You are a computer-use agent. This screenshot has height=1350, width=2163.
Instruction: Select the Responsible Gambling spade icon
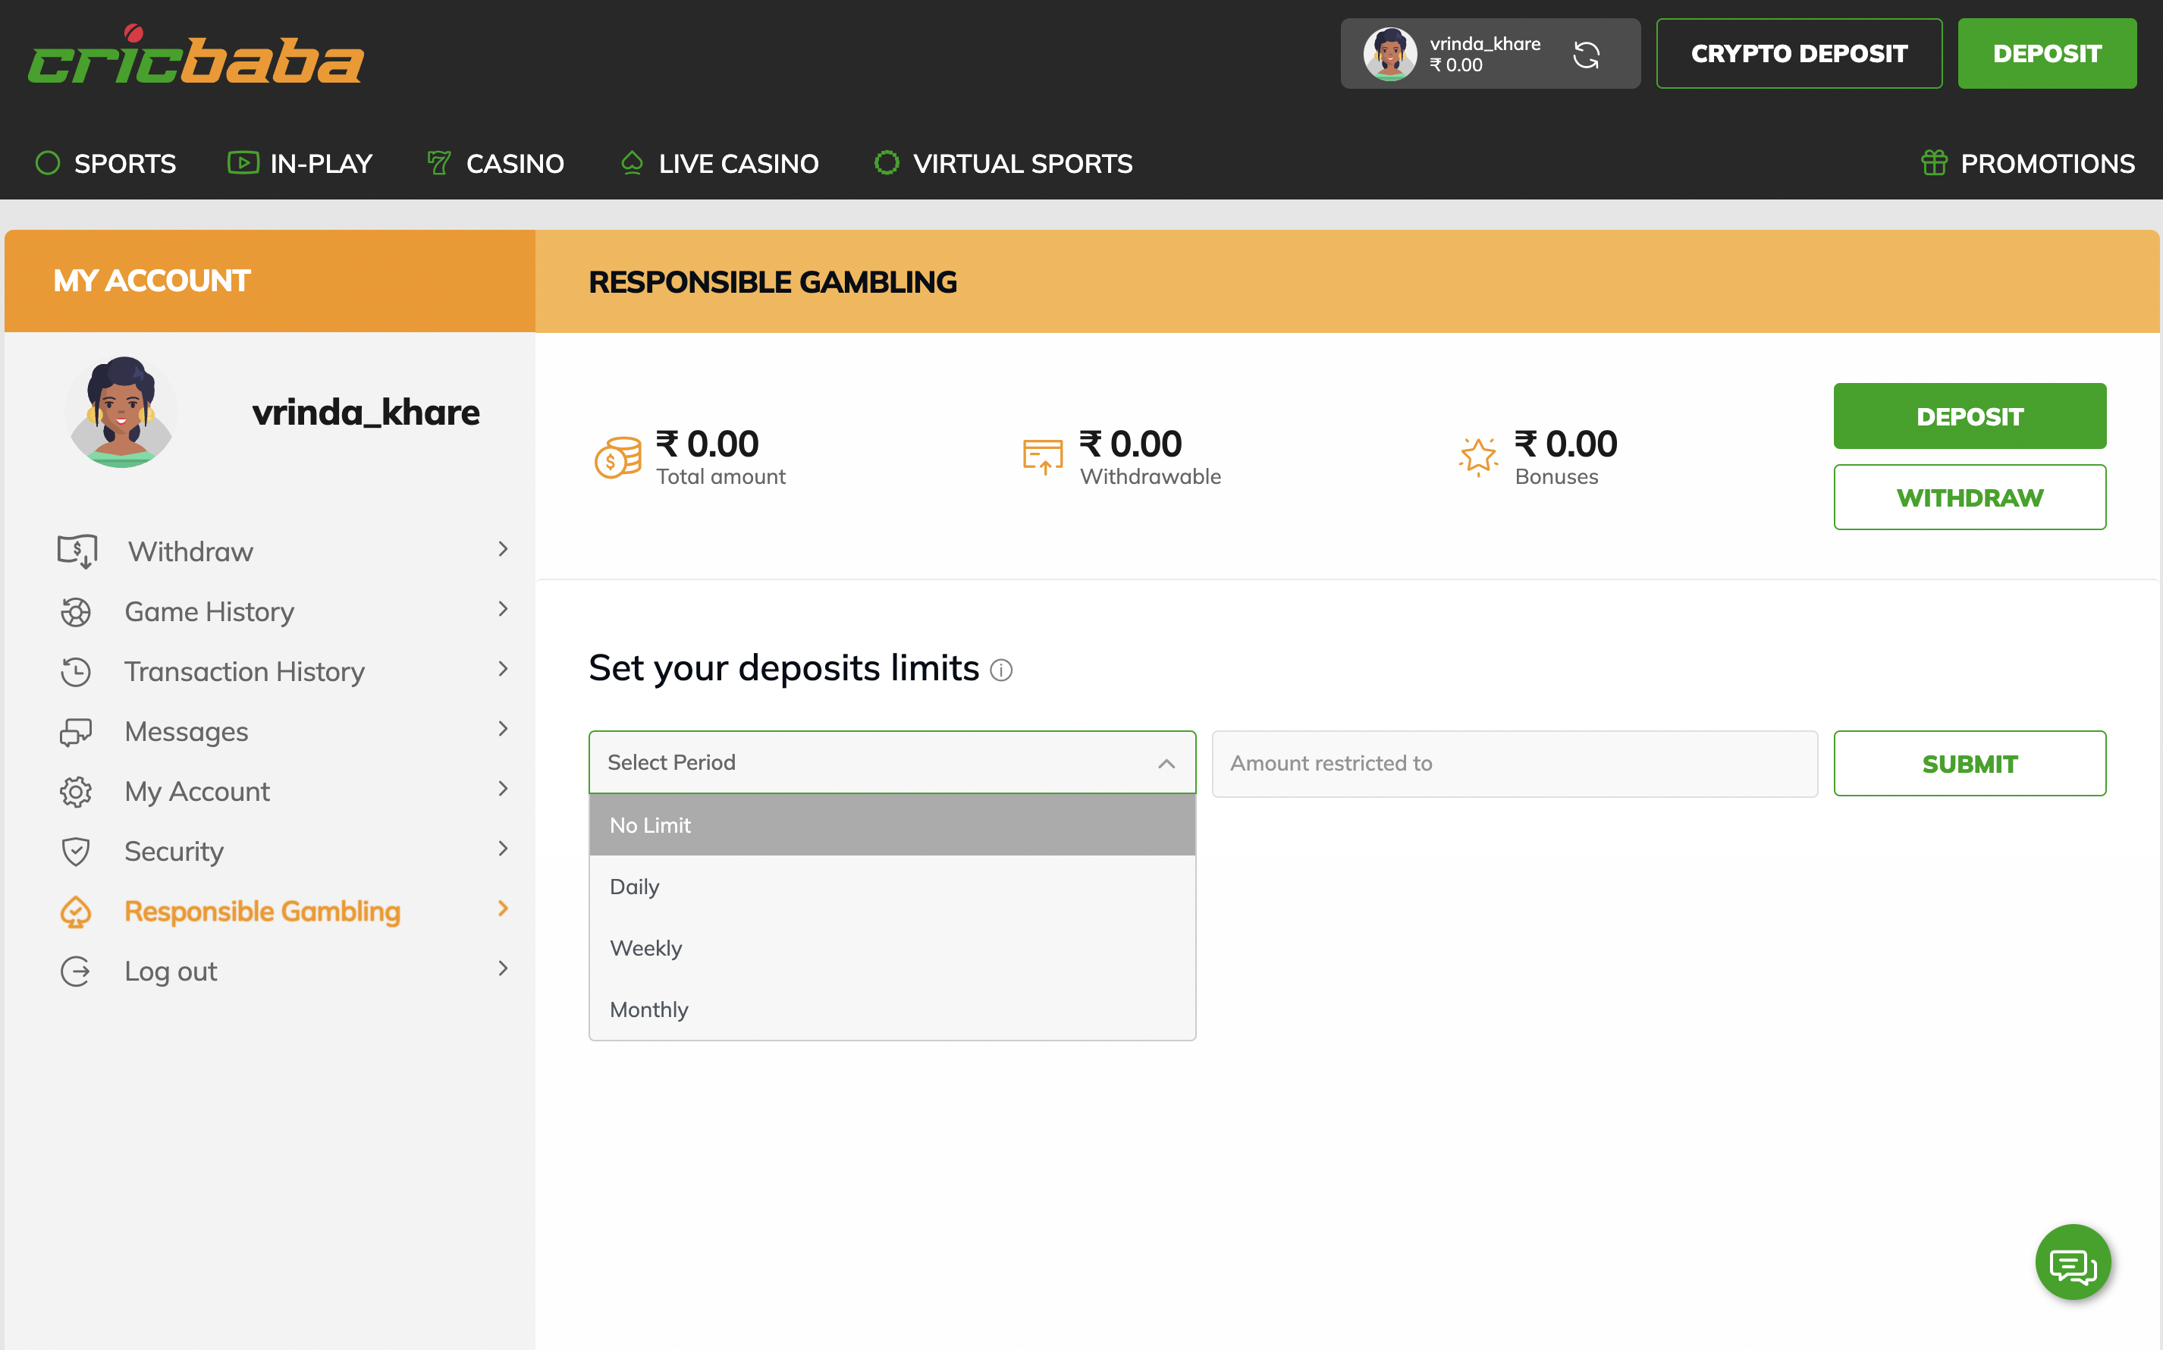click(77, 911)
